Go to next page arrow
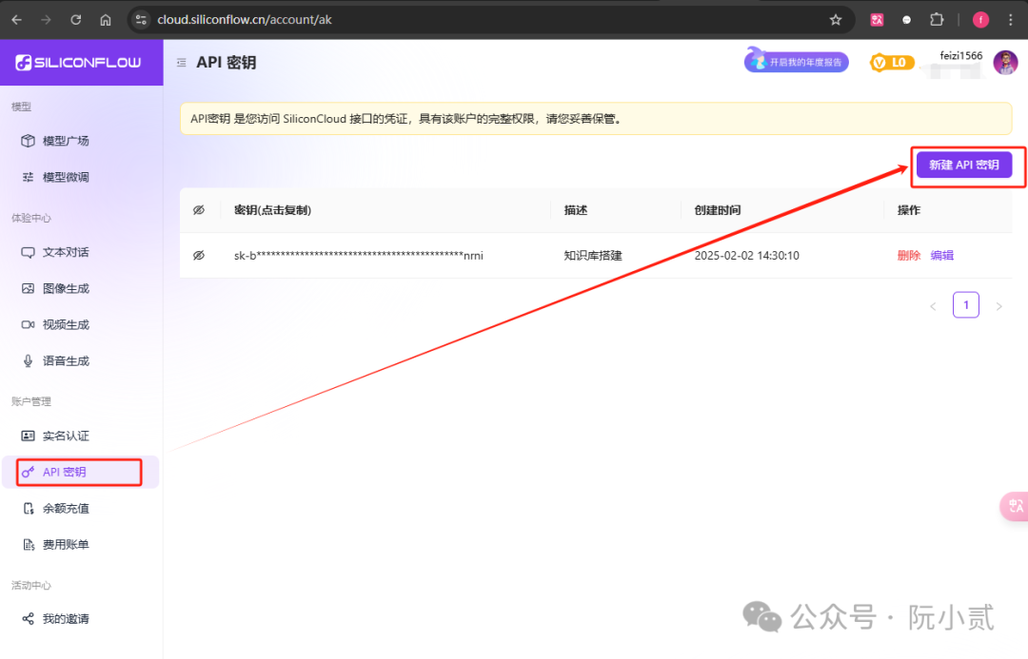This screenshot has height=659, width=1028. click(x=998, y=306)
